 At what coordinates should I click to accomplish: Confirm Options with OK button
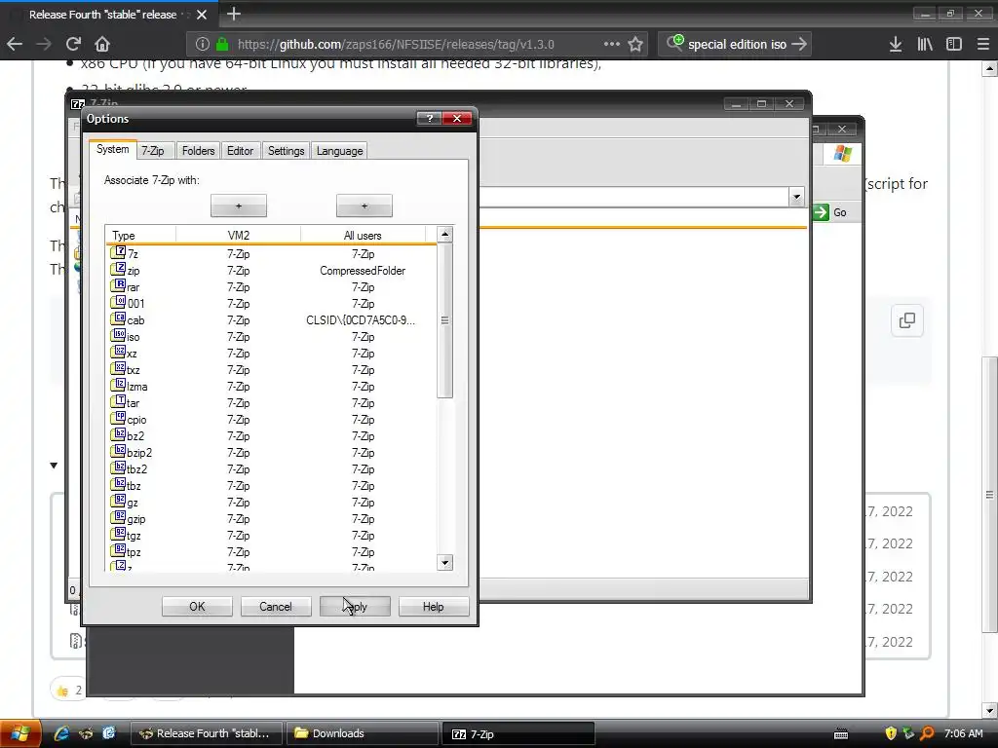(197, 607)
